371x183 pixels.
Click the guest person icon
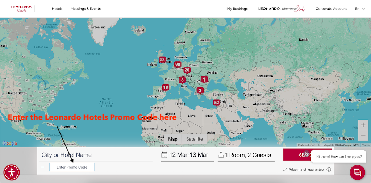tap(221, 155)
